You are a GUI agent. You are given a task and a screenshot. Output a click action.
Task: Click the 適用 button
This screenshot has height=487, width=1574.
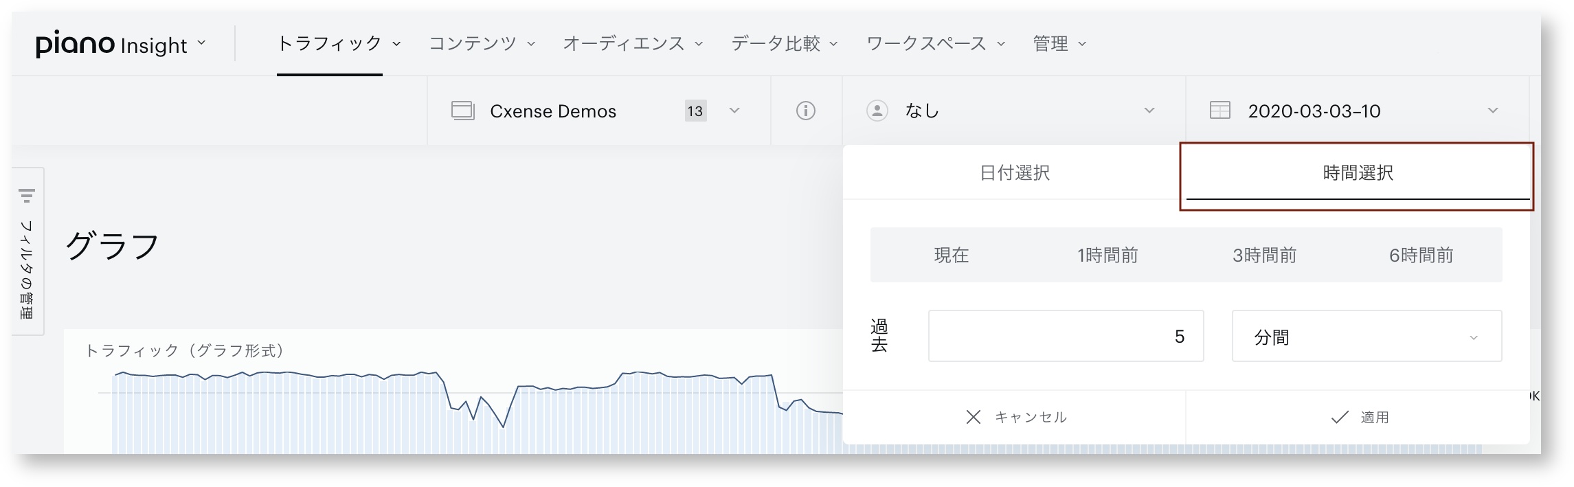pyautogui.click(x=1358, y=417)
